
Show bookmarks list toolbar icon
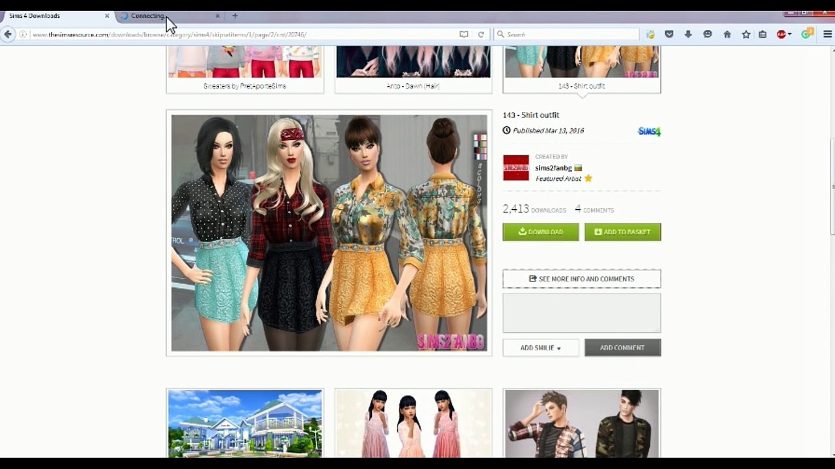tap(763, 35)
